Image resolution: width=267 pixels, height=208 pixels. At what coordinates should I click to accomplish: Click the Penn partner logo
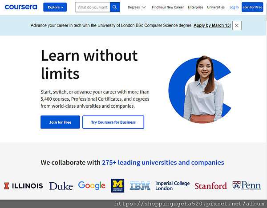(247, 186)
